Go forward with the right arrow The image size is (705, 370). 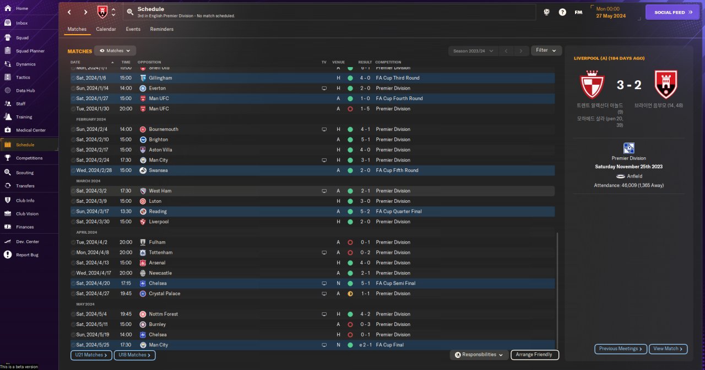[85, 12]
